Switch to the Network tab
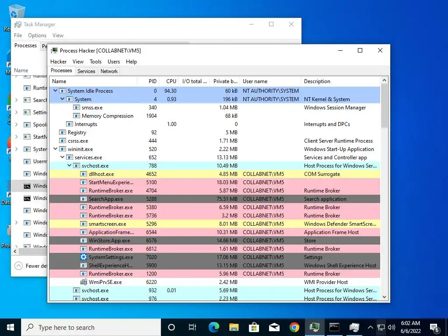 click(x=109, y=71)
